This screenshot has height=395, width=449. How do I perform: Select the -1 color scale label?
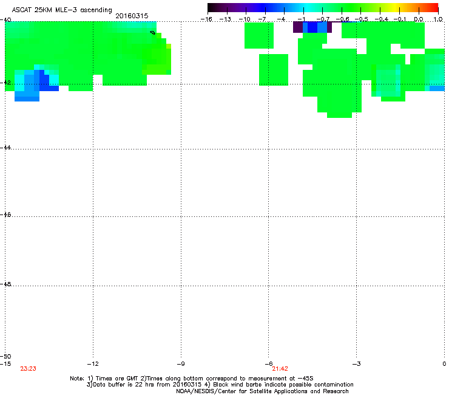(x=301, y=19)
